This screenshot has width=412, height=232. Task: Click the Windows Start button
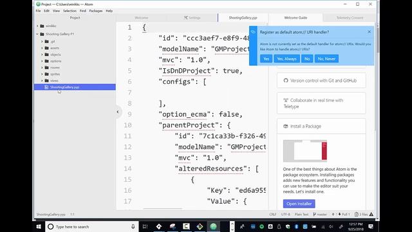(39, 226)
